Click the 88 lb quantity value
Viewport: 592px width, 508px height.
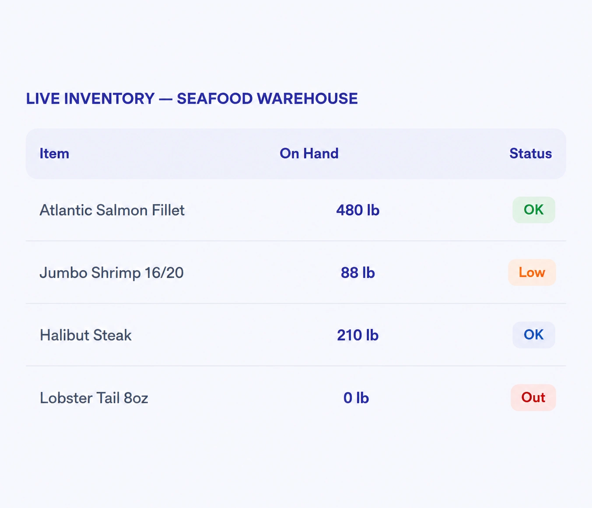pos(357,273)
